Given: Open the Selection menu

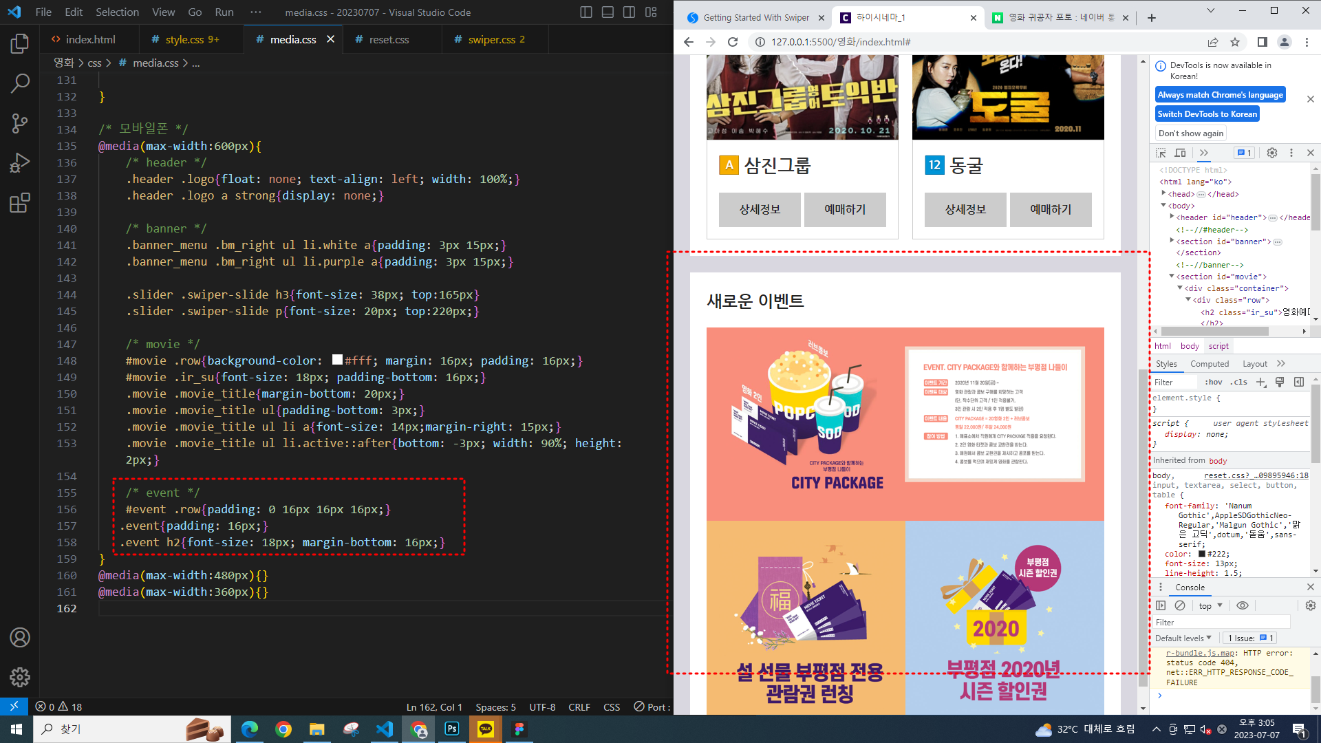Looking at the screenshot, I should tap(117, 12).
